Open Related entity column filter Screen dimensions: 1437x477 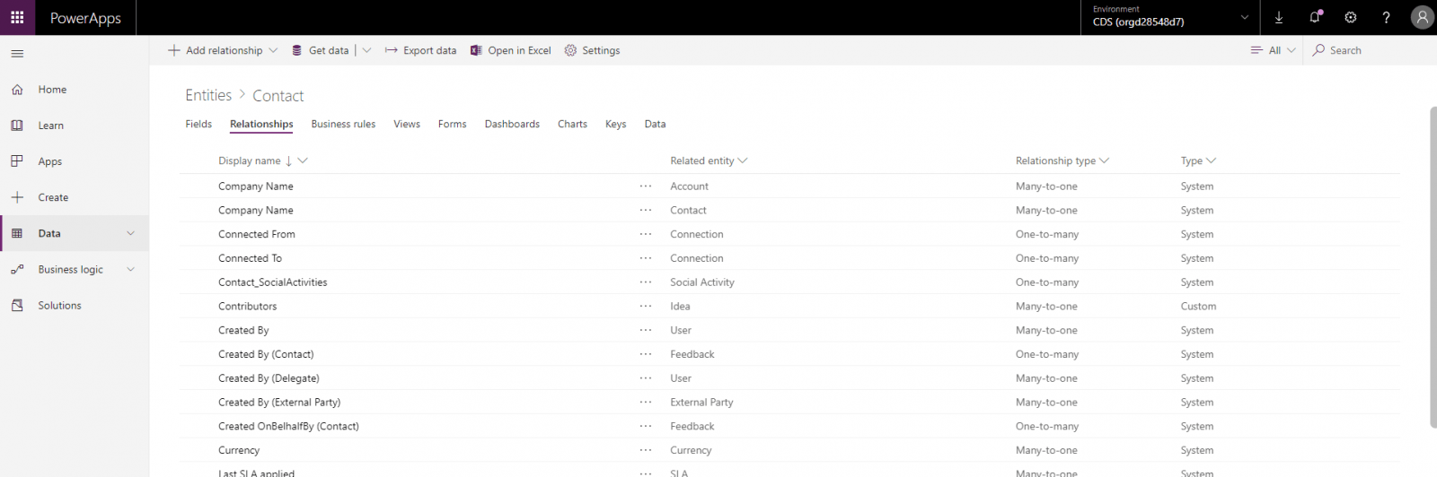pos(743,160)
